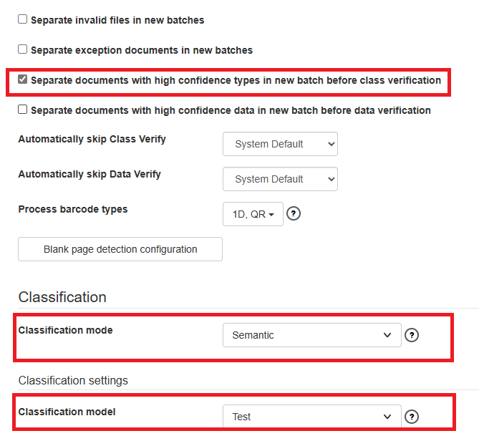Click Blank page detection configuration button
The image size is (479, 436).
click(x=120, y=249)
